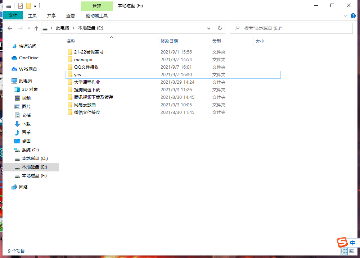The image size is (360, 258).
Task: Open the customize quick access toolbar dropdown
Action: 35,6
